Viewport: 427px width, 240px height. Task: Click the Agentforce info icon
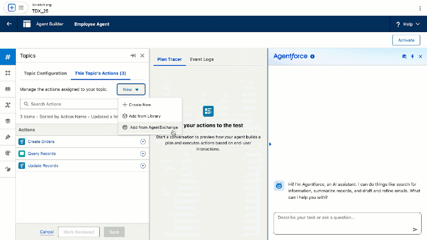(312, 57)
